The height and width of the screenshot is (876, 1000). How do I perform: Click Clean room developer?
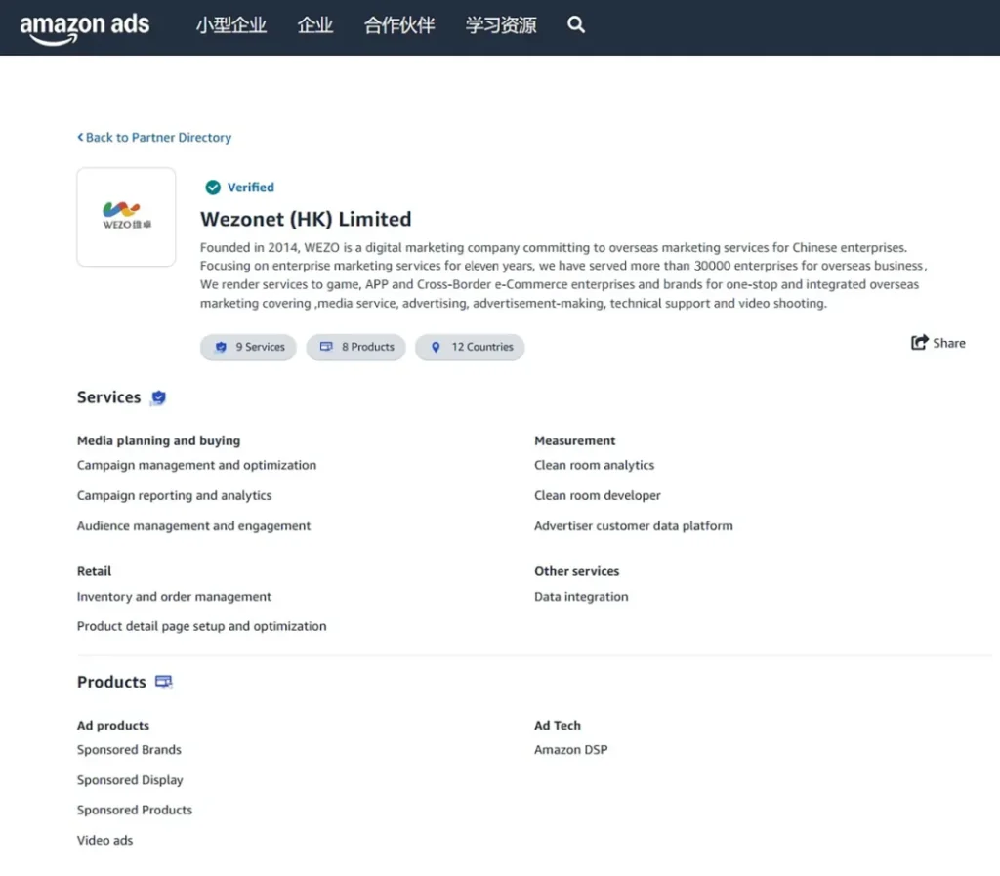pyautogui.click(x=598, y=495)
